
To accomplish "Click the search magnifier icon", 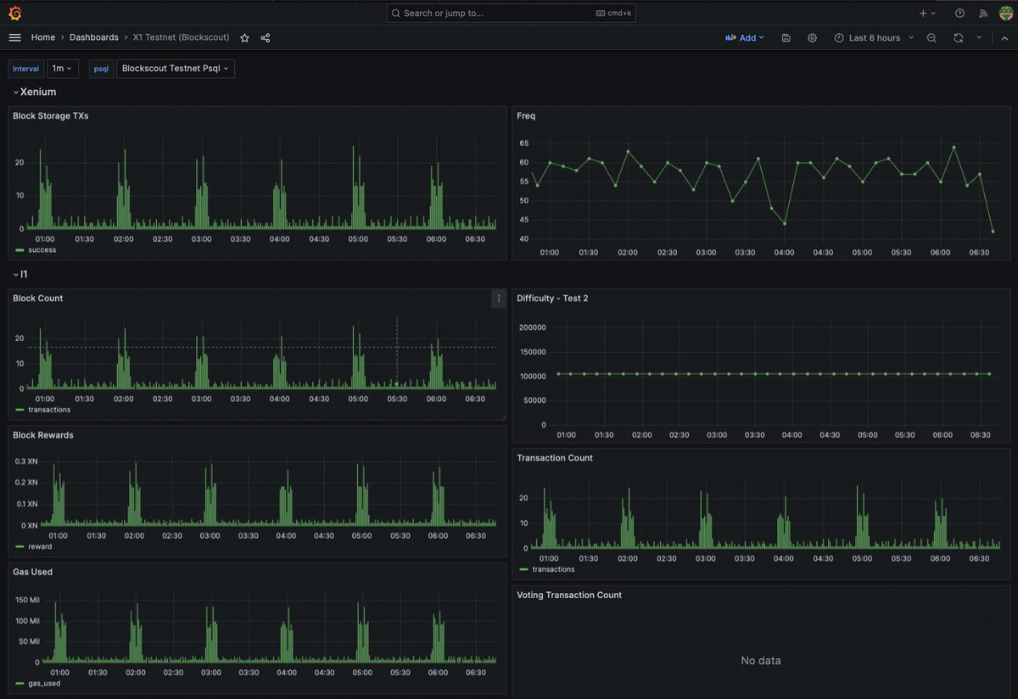I will pos(396,14).
